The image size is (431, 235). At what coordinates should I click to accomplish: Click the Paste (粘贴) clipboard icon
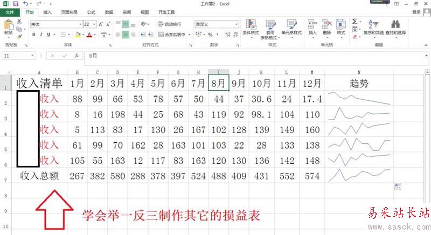[9, 25]
